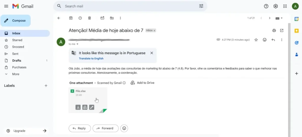Click the Reply button

[80, 128]
